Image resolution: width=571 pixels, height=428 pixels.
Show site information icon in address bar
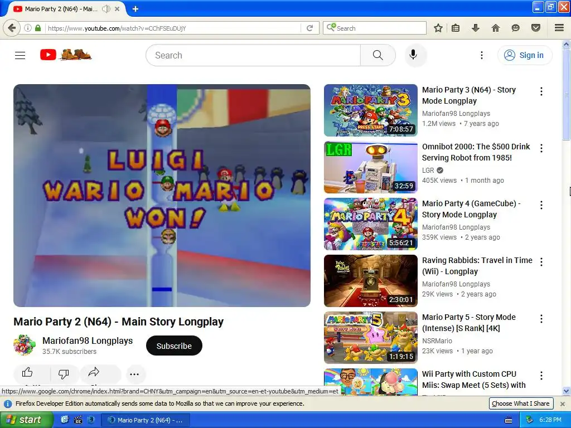28,28
